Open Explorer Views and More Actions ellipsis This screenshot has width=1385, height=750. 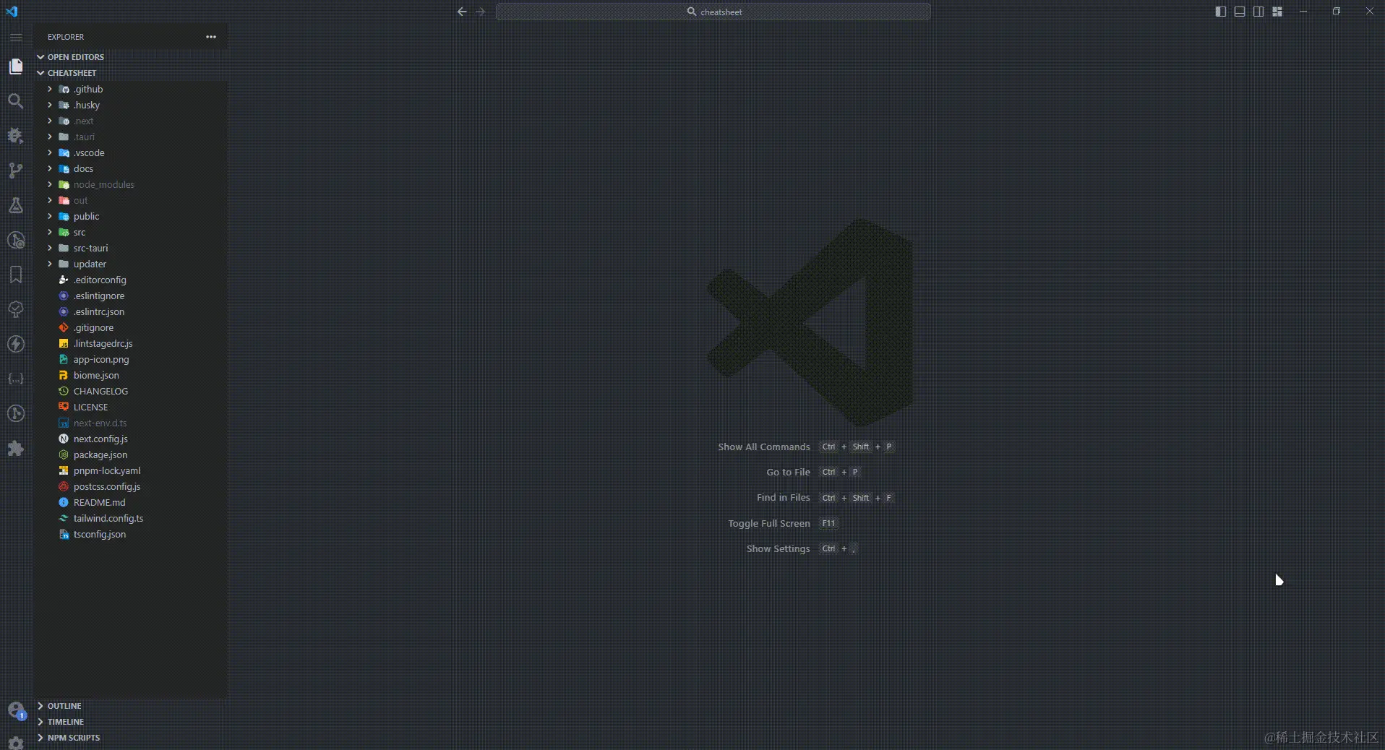(x=211, y=37)
